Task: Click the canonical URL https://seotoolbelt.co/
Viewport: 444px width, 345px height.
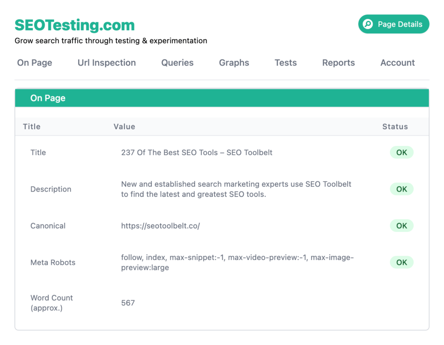Action: [160, 226]
